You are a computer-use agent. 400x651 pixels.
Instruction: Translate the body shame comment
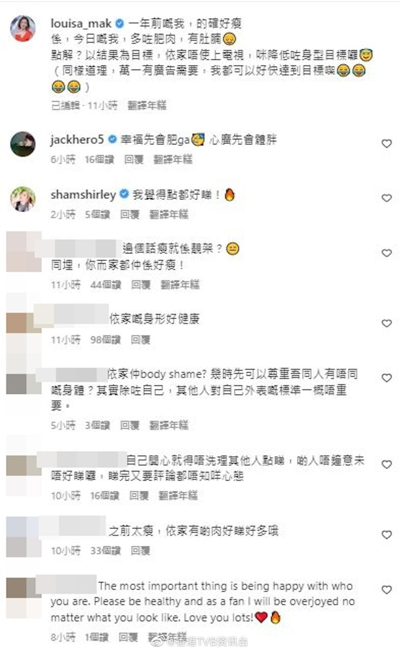coord(169,425)
